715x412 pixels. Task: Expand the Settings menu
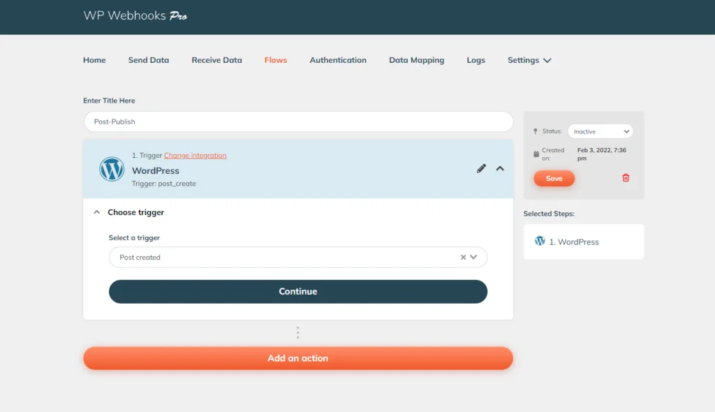point(529,60)
